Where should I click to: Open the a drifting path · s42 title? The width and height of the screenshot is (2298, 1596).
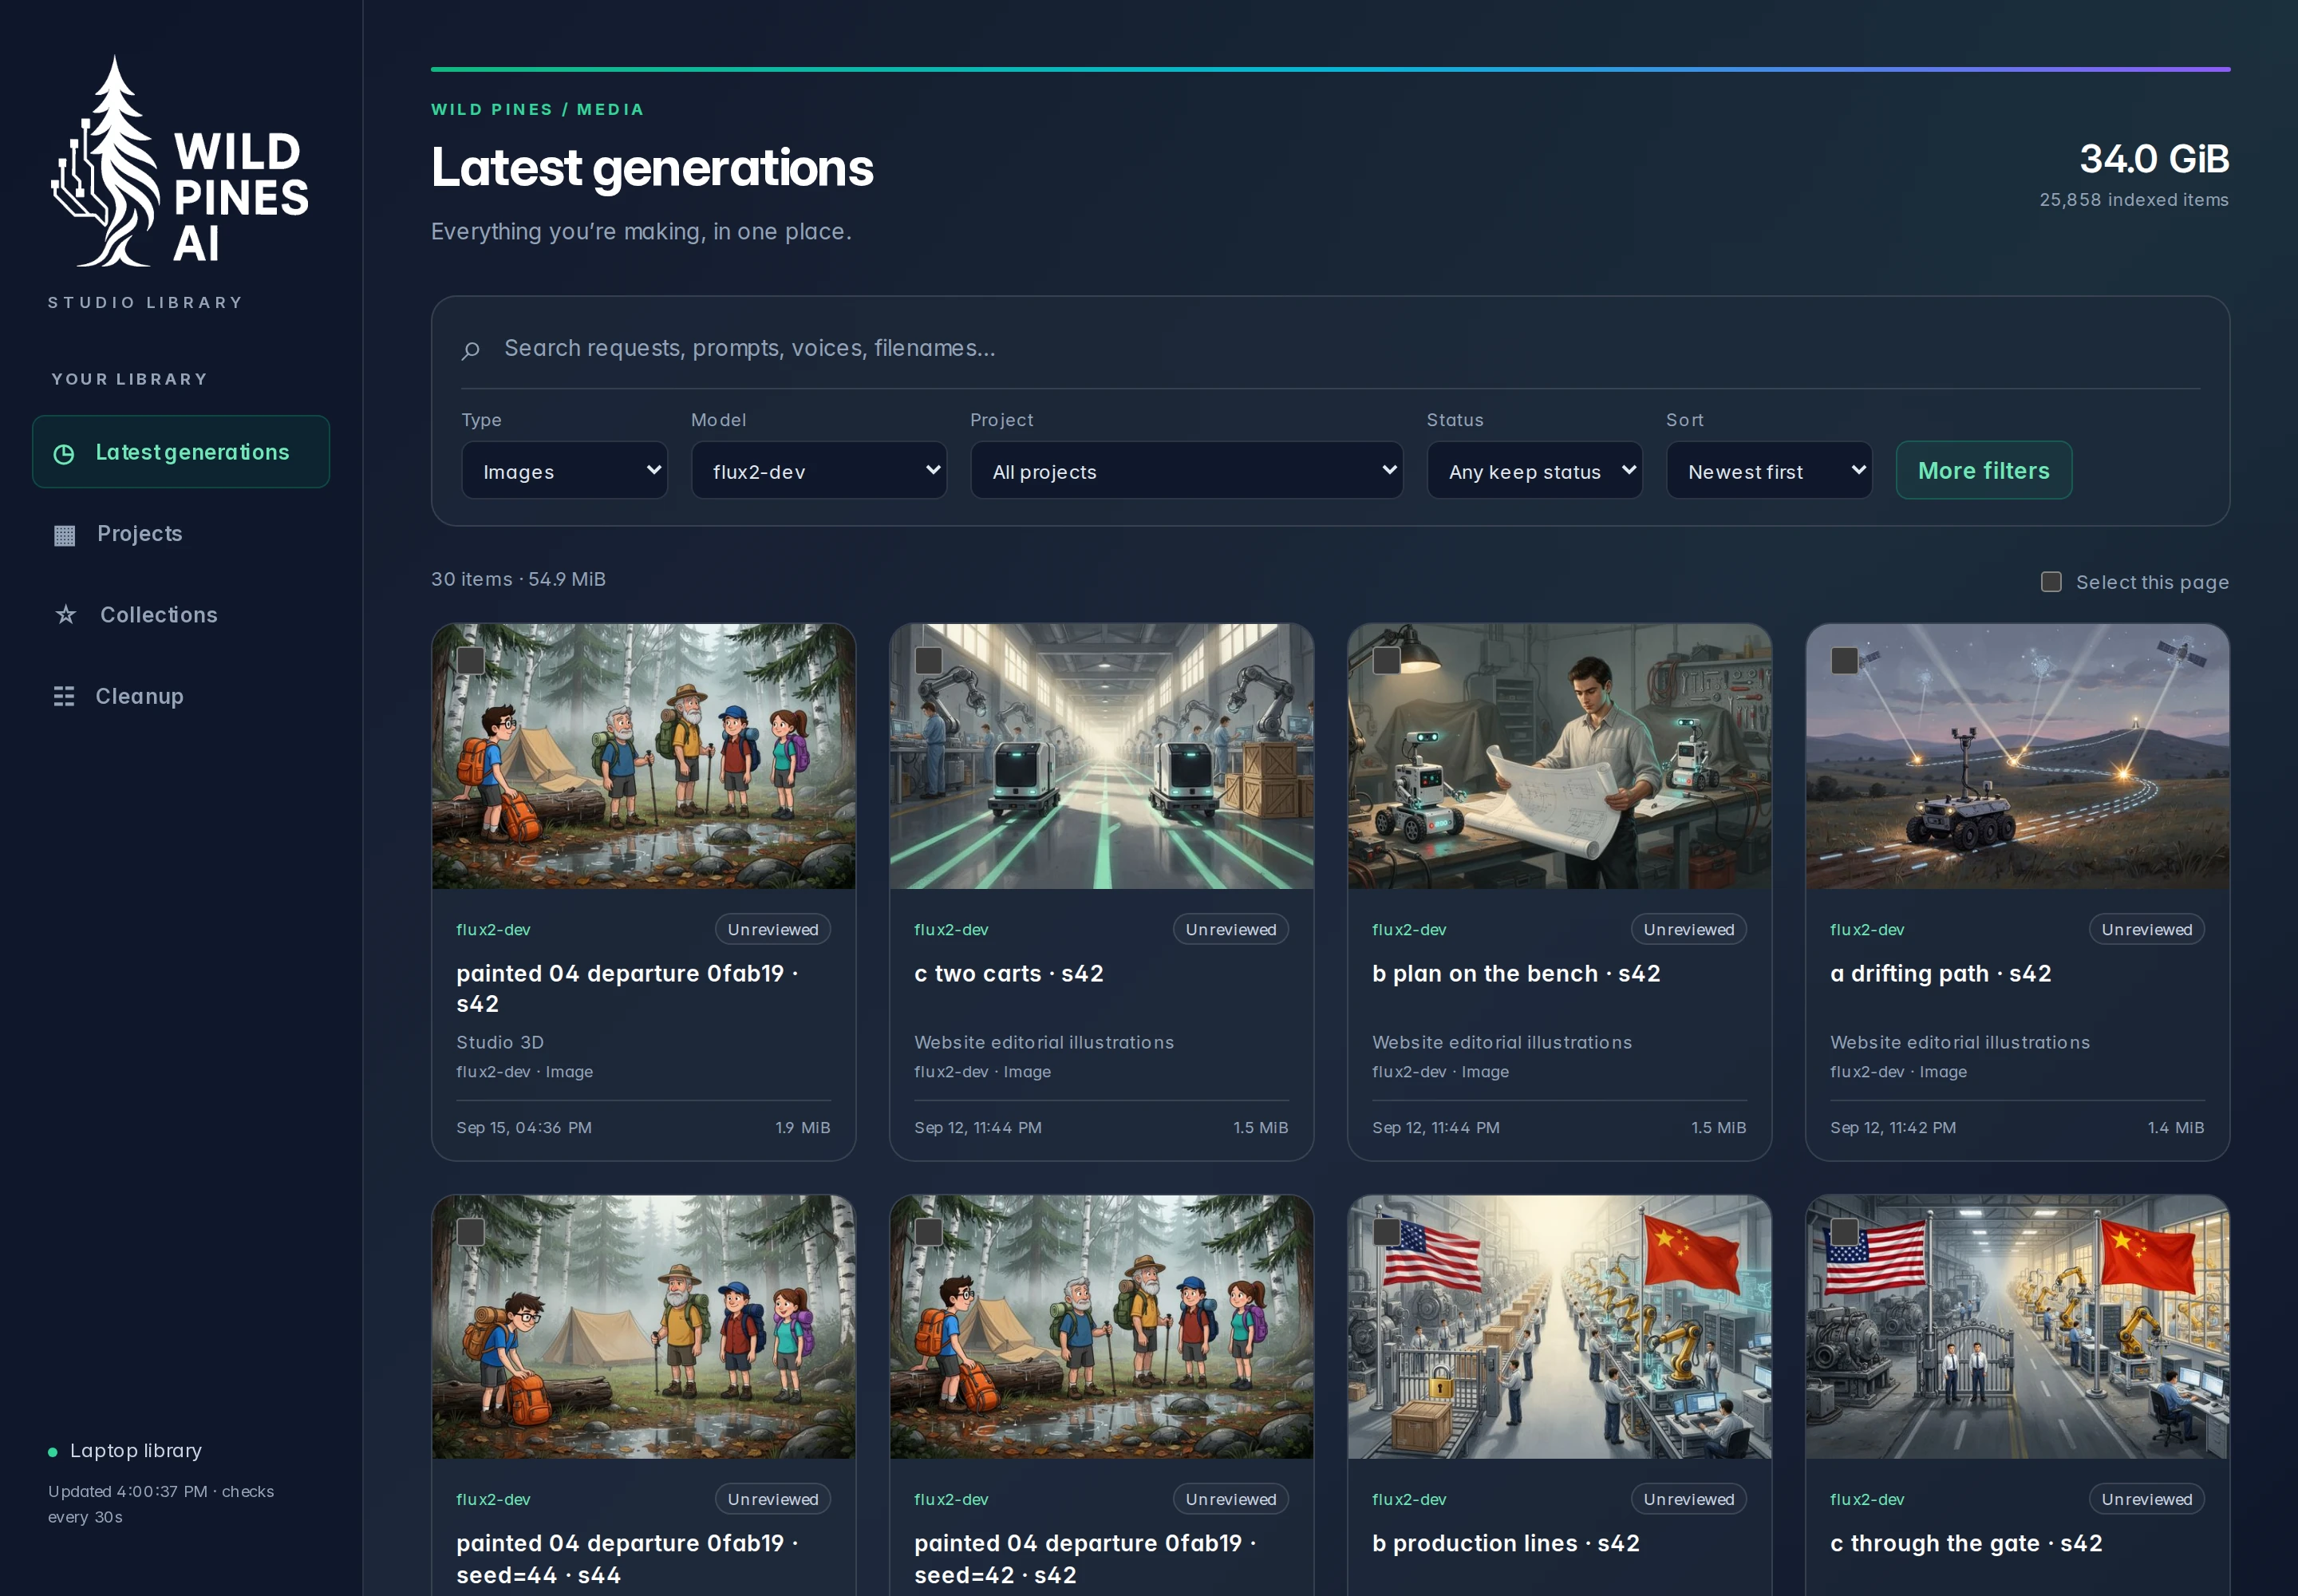point(1941,974)
